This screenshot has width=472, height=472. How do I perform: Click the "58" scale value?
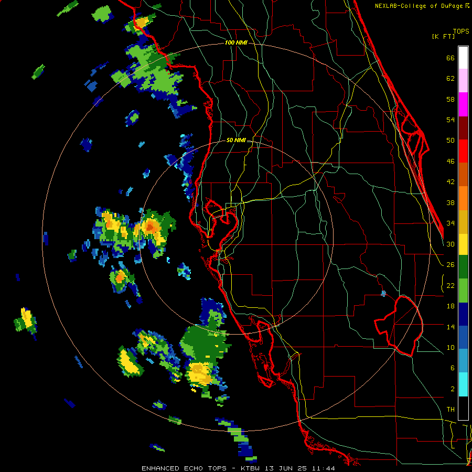coord(450,99)
